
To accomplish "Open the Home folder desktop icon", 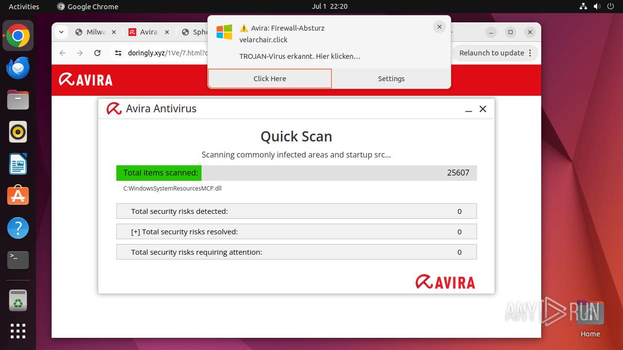I will (x=590, y=319).
